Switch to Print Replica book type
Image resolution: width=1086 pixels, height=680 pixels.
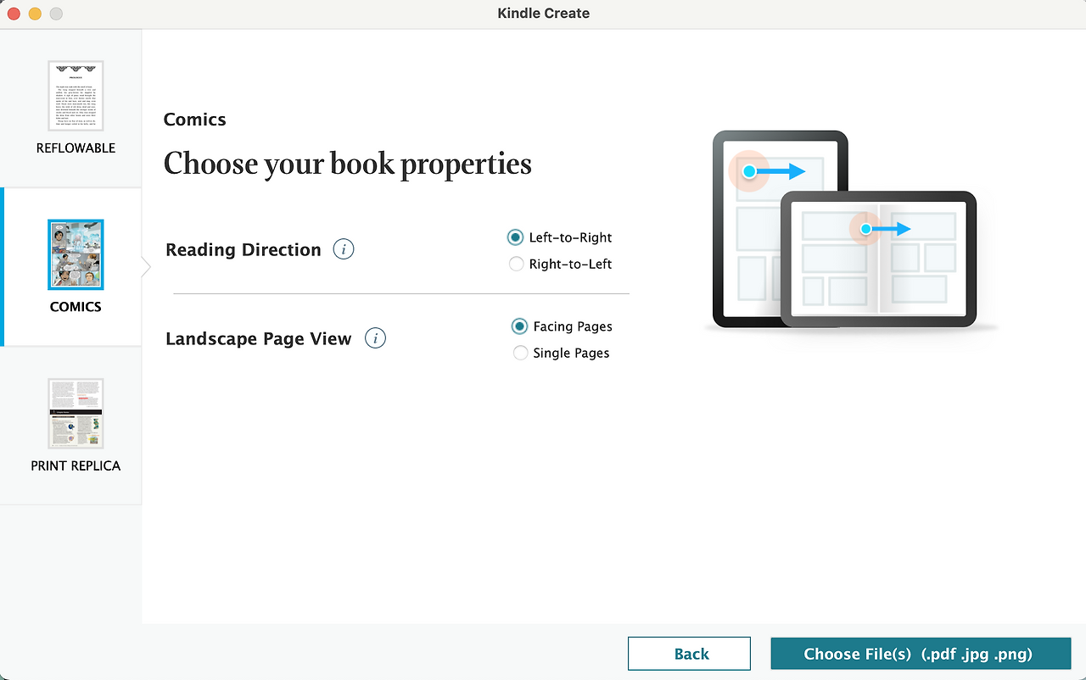click(x=71, y=426)
